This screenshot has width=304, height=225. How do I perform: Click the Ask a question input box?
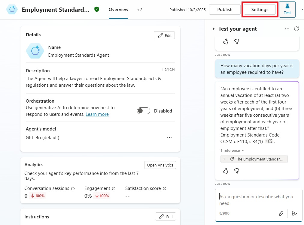pyautogui.click(x=257, y=200)
